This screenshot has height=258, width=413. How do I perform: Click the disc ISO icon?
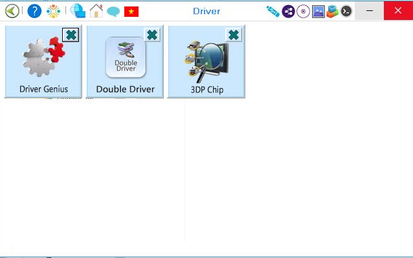[x=303, y=11]
